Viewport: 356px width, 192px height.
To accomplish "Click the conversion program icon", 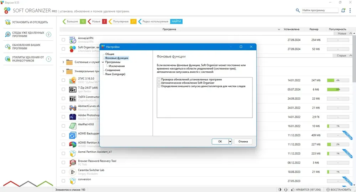I will pos(72,181).
